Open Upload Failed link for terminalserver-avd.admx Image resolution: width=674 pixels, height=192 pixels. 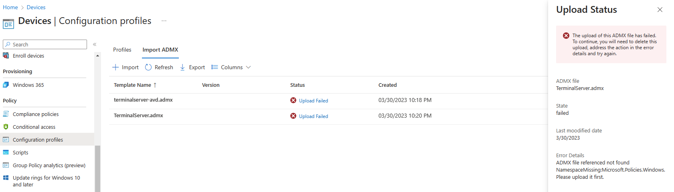[x=313, y=101]
